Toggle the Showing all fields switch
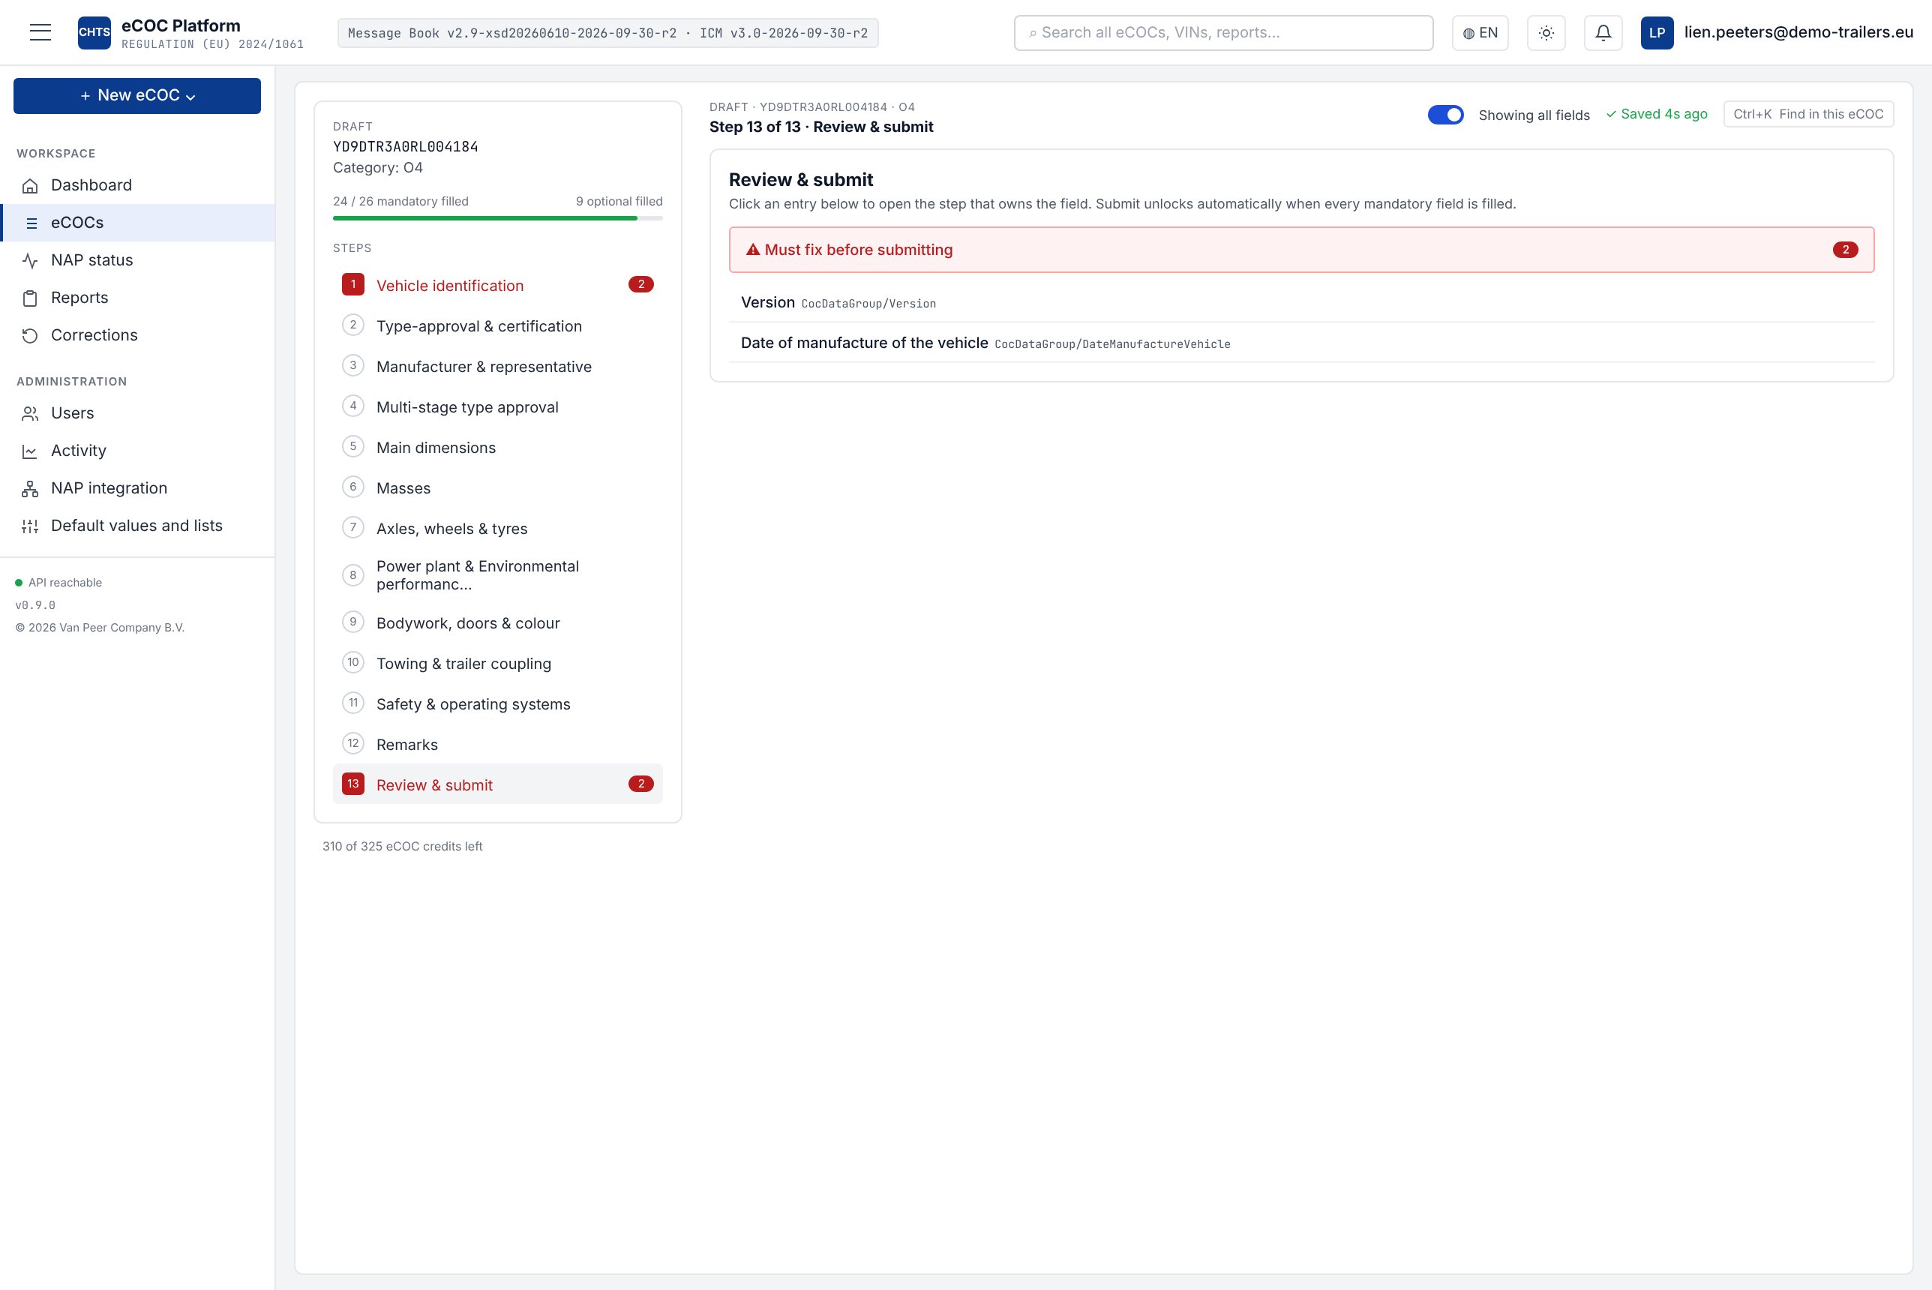1932x1290 pixels. pos(1445,115)
